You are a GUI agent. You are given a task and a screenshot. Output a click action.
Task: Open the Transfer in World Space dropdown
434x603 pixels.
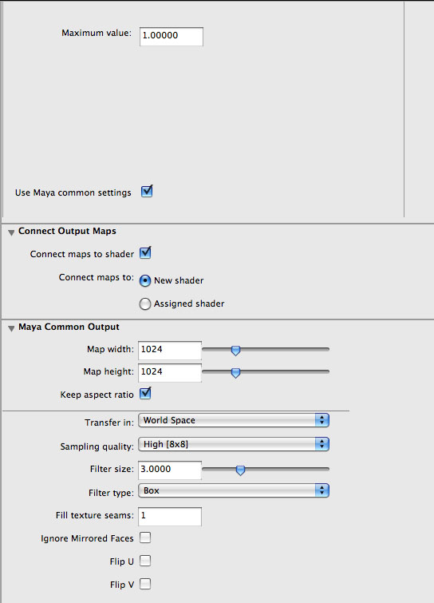[x=234, y=420]
